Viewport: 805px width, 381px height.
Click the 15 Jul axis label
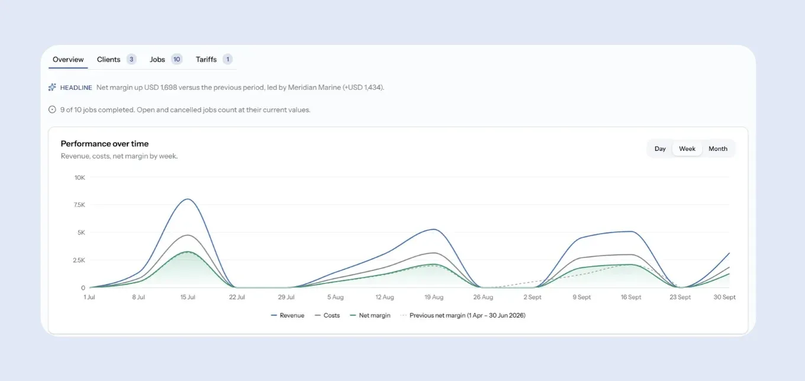click(188, 298)
